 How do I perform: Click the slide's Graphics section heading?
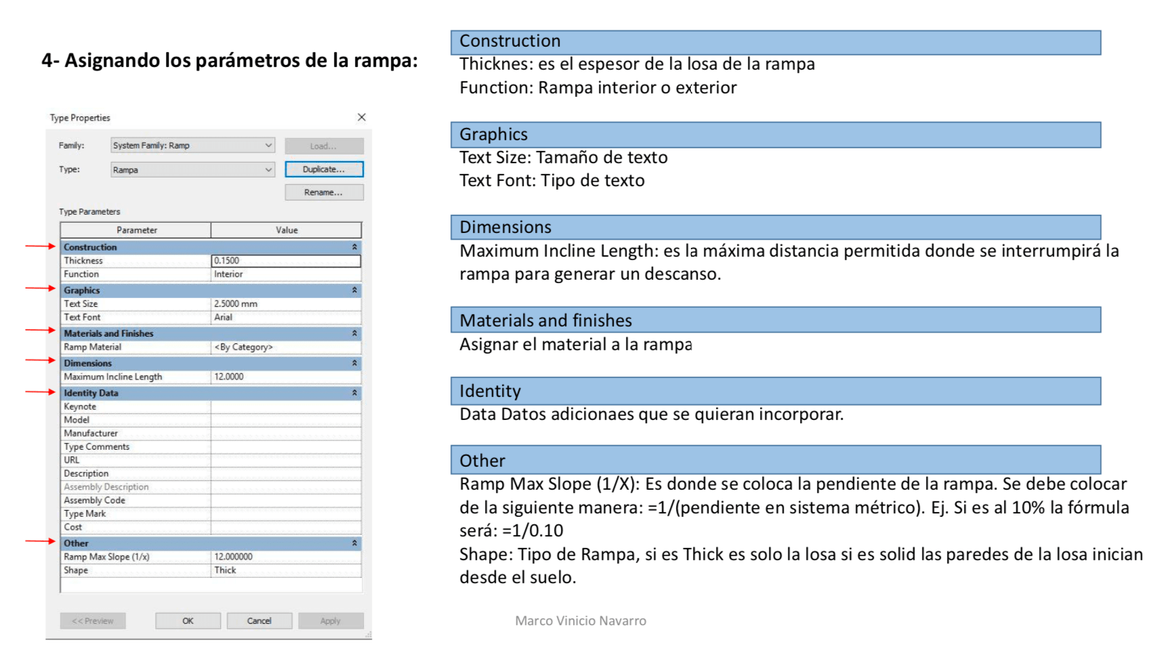coord(494,134)
